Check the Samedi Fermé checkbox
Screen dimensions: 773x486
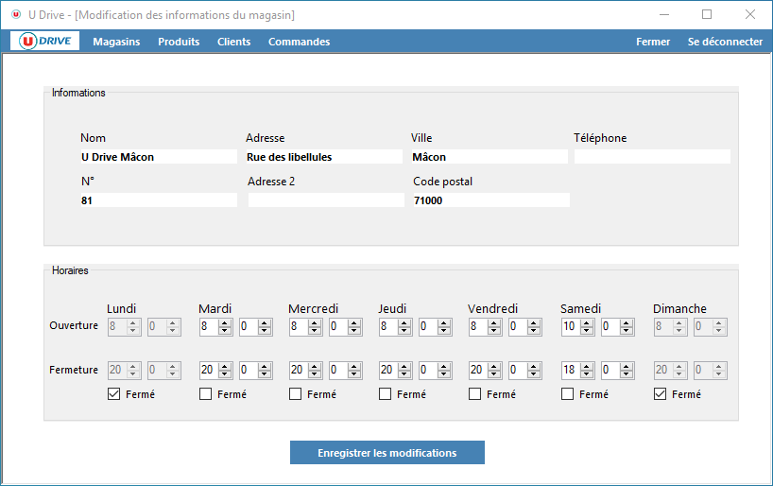(x=568, y=394)
